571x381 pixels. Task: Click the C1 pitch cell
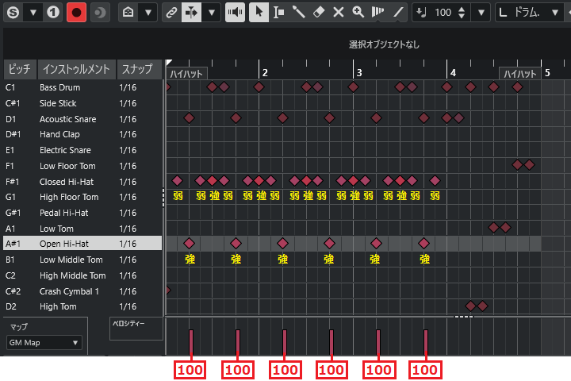click(10, 87)
